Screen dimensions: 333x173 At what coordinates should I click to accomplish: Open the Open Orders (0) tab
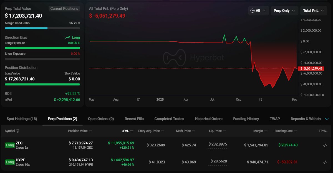click(101, 119)
